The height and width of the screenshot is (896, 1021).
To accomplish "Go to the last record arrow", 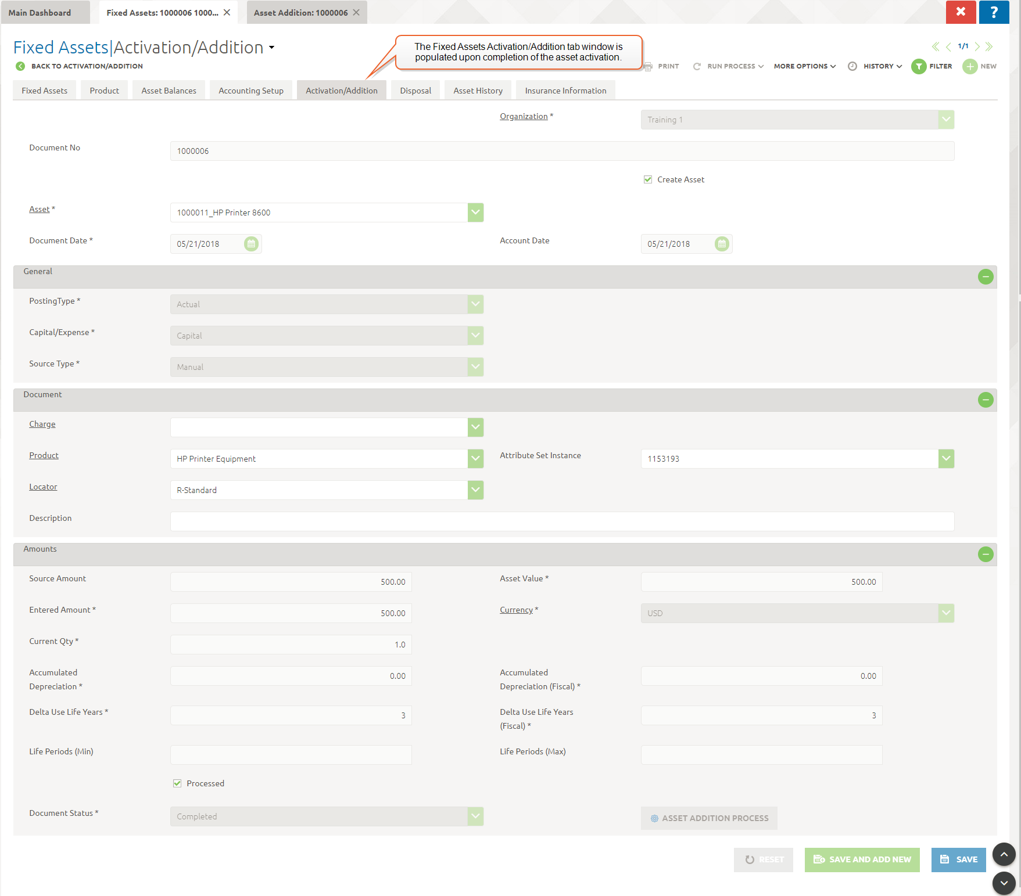I will pos(990,46).
